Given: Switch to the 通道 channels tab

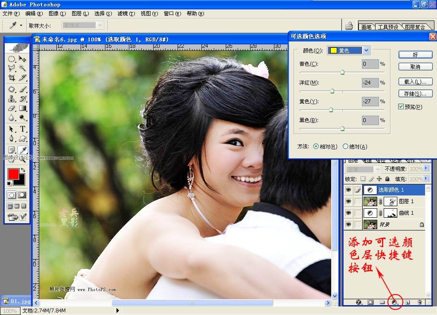Looking at the screenshot, I should tap(368, 160).
